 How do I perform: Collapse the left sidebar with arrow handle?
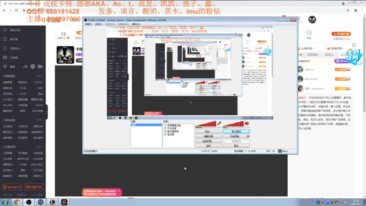pos(46,112)
